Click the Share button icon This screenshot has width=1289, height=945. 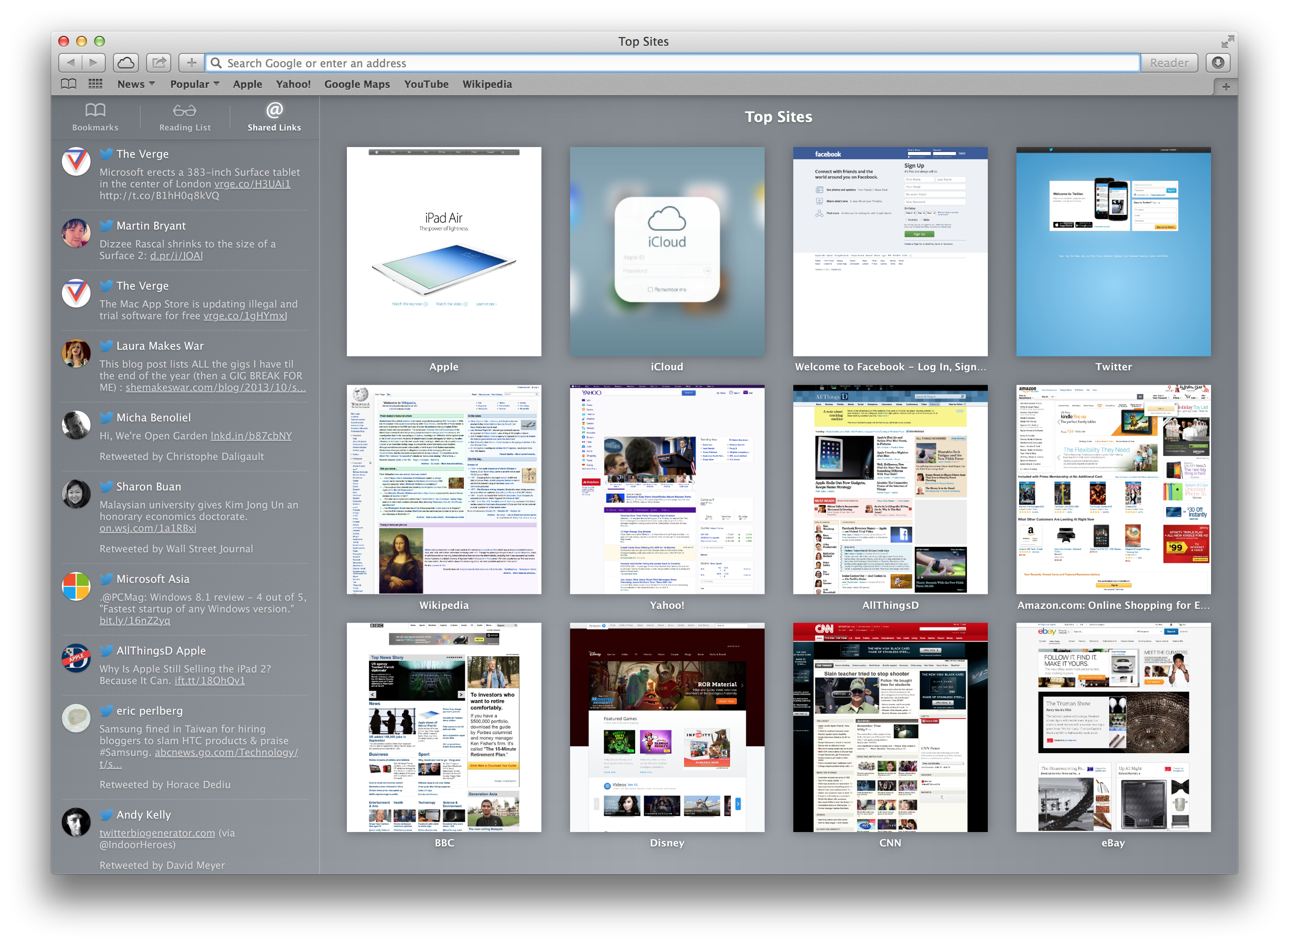[159, 62]
